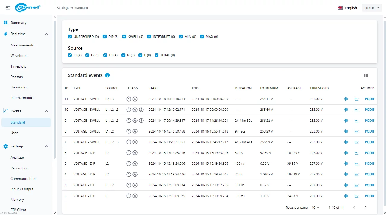387x215 pixels.
Task: Open the rows per page dropdown
Action: tap(315, 208)
